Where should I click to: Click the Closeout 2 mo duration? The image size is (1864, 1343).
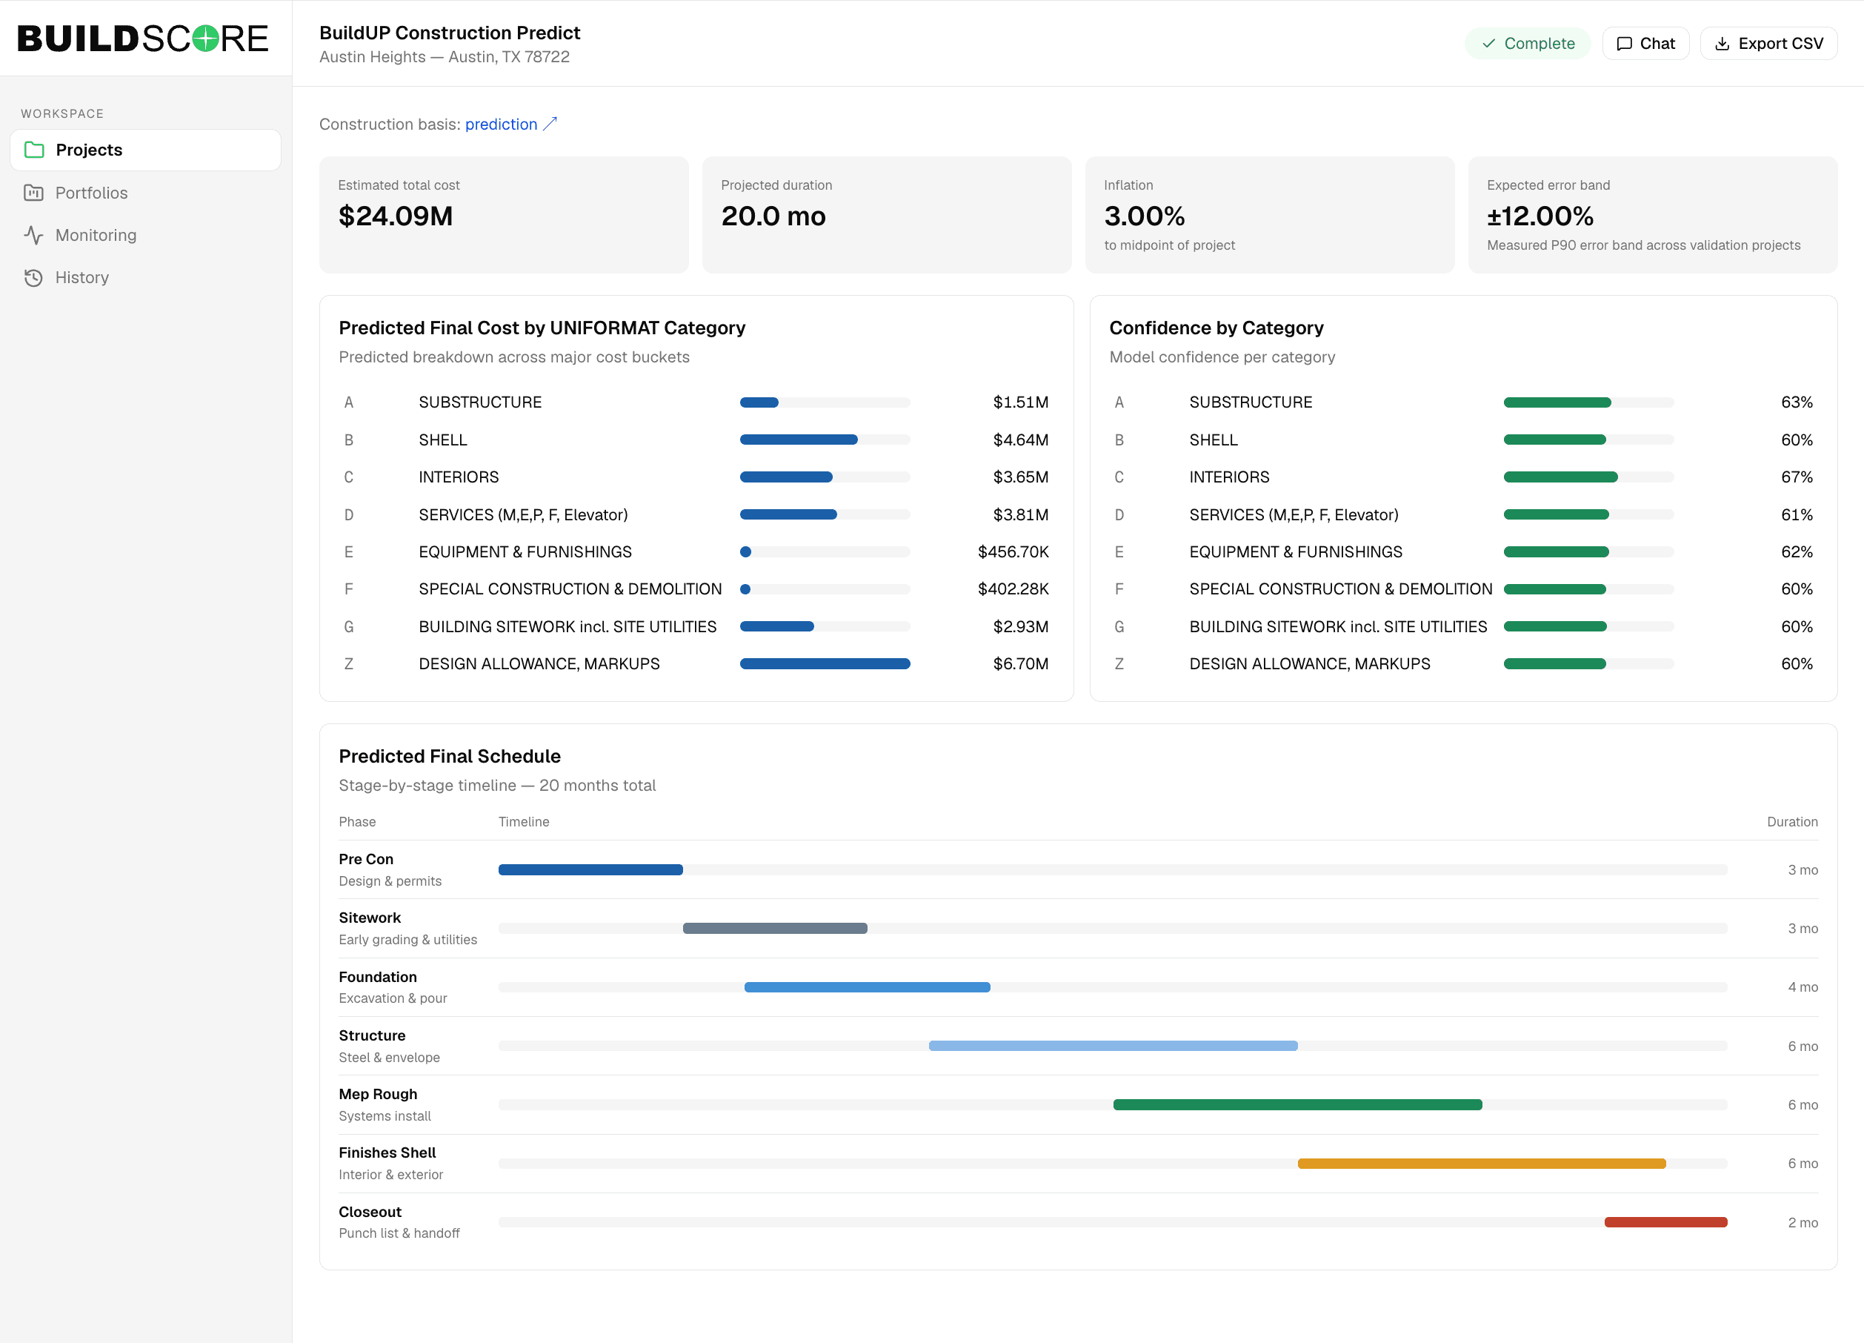click(x=1803, y=1223)
